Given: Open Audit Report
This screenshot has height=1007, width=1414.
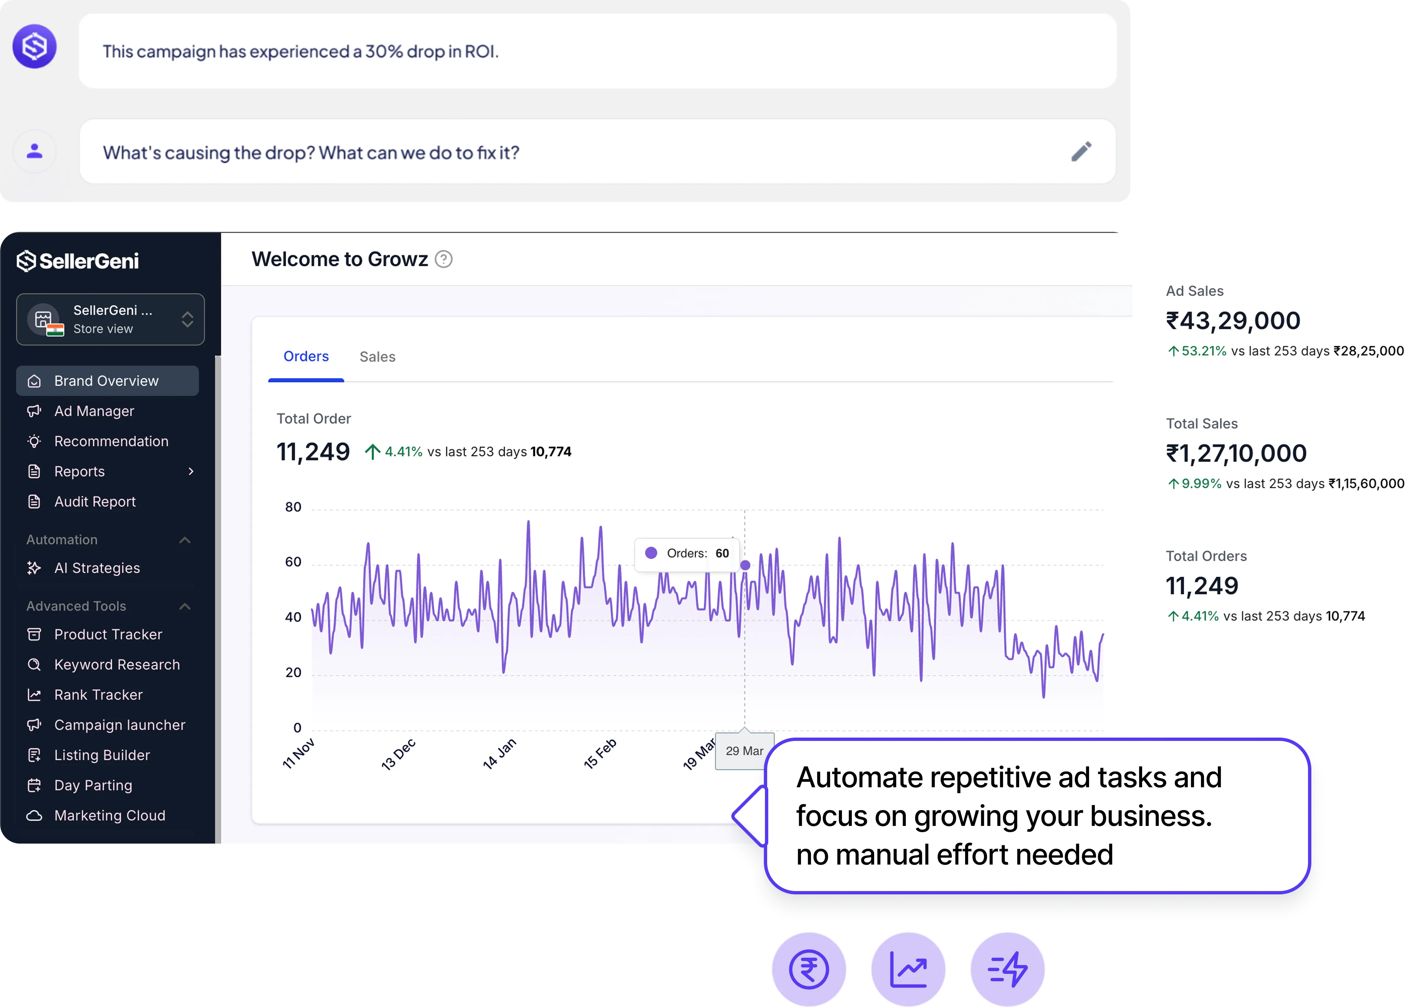Looking at the screenshot, I should point(95,502).
